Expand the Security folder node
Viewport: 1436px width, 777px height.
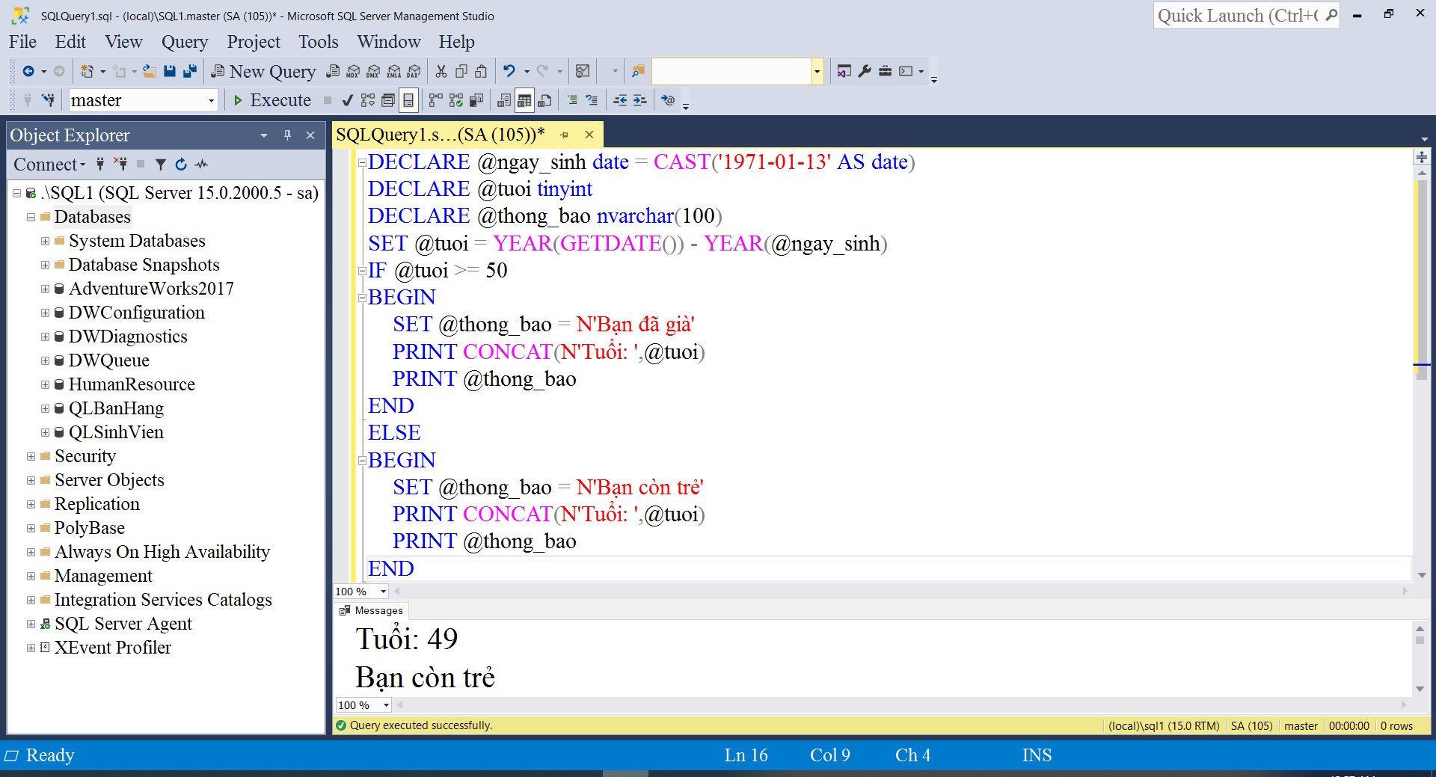click(x=31, y=456)
